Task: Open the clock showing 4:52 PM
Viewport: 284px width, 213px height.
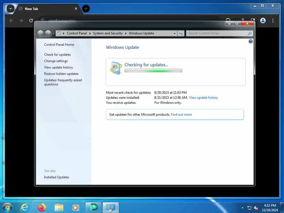Action: [270, 208]
